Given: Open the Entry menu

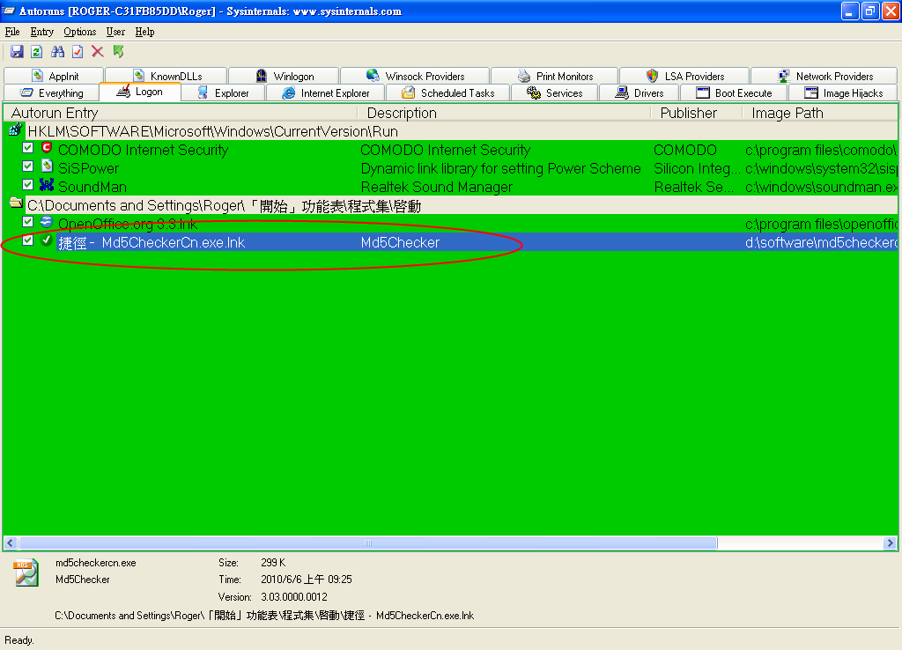Looking at the screenshot, I should tap(42, 32).
